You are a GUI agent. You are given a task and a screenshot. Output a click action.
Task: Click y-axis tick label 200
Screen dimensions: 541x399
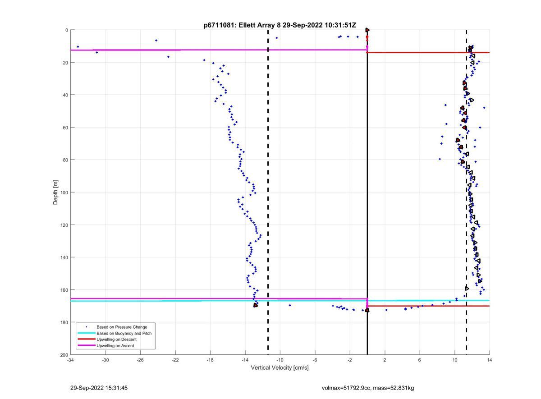[64, 355]
